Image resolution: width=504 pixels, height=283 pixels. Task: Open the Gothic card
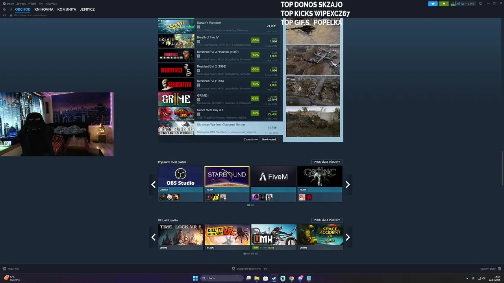(320, 184)
